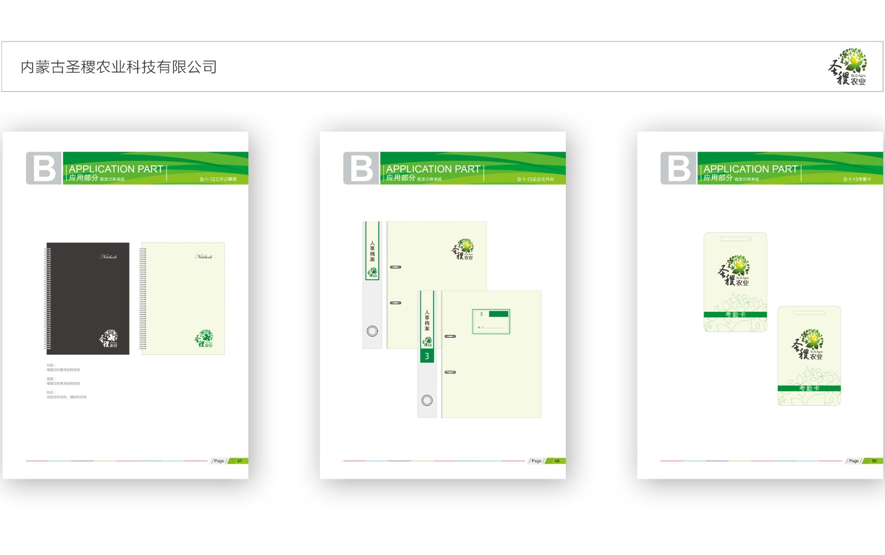Image resolution: width=885 pixels, height=555 pixels.
Task: Click the page 50 number tab
Action: tap(874, 460)
